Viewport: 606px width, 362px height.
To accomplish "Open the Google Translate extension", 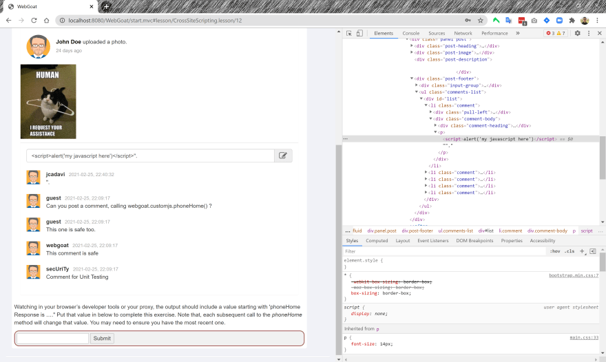I will point(509,21).
